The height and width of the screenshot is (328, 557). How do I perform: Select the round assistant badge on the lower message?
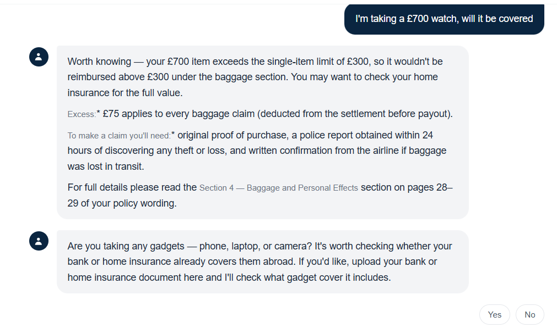pyautogui.click(x=39, y=241)
